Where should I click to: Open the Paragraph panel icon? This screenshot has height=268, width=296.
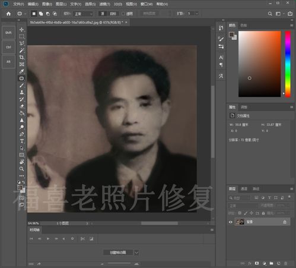coord(221,65)
